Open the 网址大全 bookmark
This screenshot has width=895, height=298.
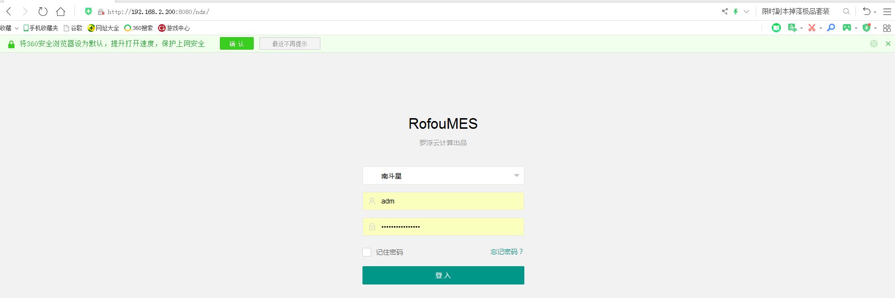103,28
